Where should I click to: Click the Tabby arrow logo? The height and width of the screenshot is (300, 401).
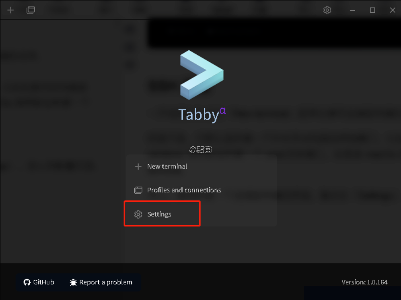point(202,75)
